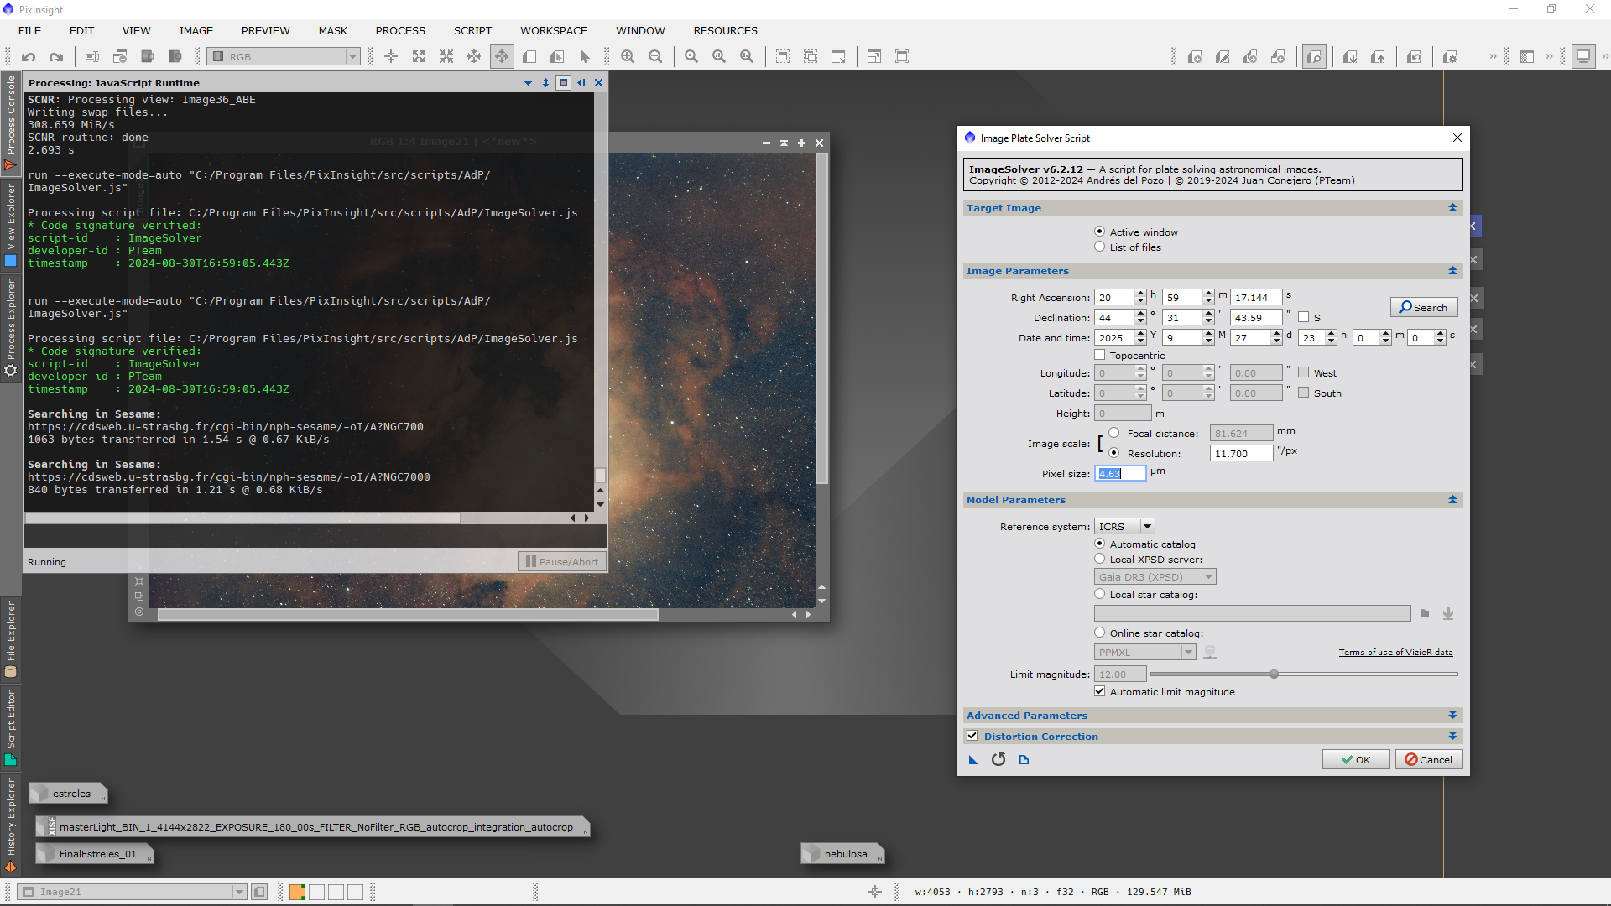
Task: Click the new instance triangle icon
Action: [973, 760]
